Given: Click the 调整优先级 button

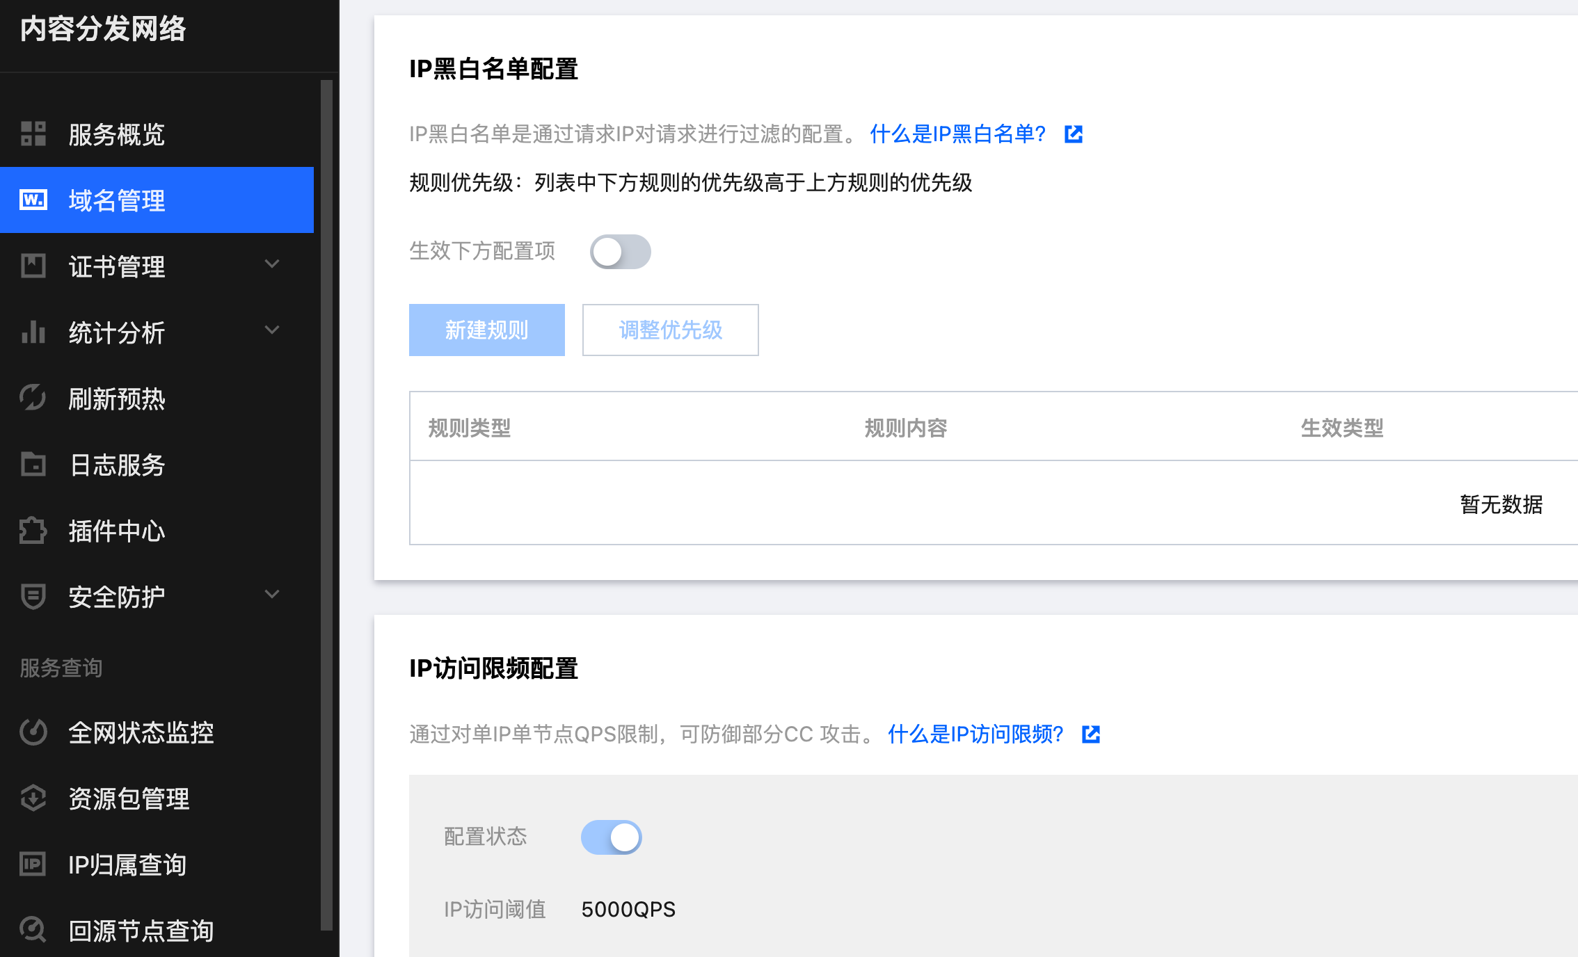Looking at the screenshot, I should tap(670, 330).
